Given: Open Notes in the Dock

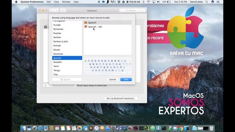Looking at the screenshot, I should (x=63, y=128).
